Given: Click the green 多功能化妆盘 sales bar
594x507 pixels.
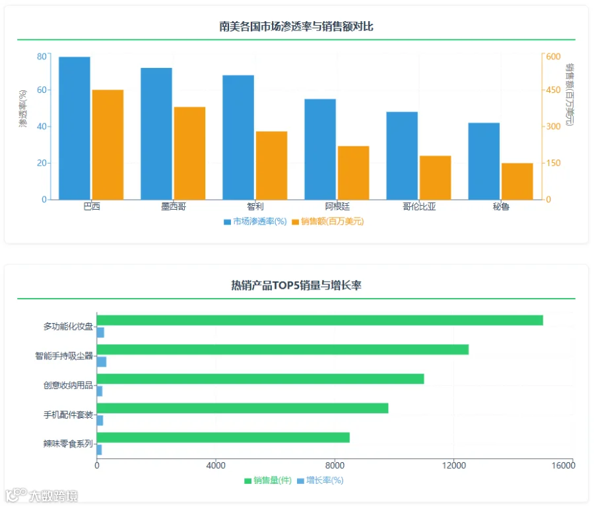Looking at the screenshot, I should (320, 320).
